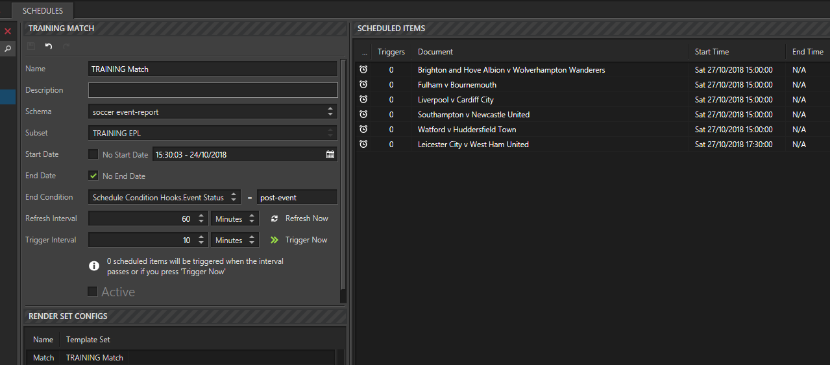Enable the No Start Date checkbox

93,154
